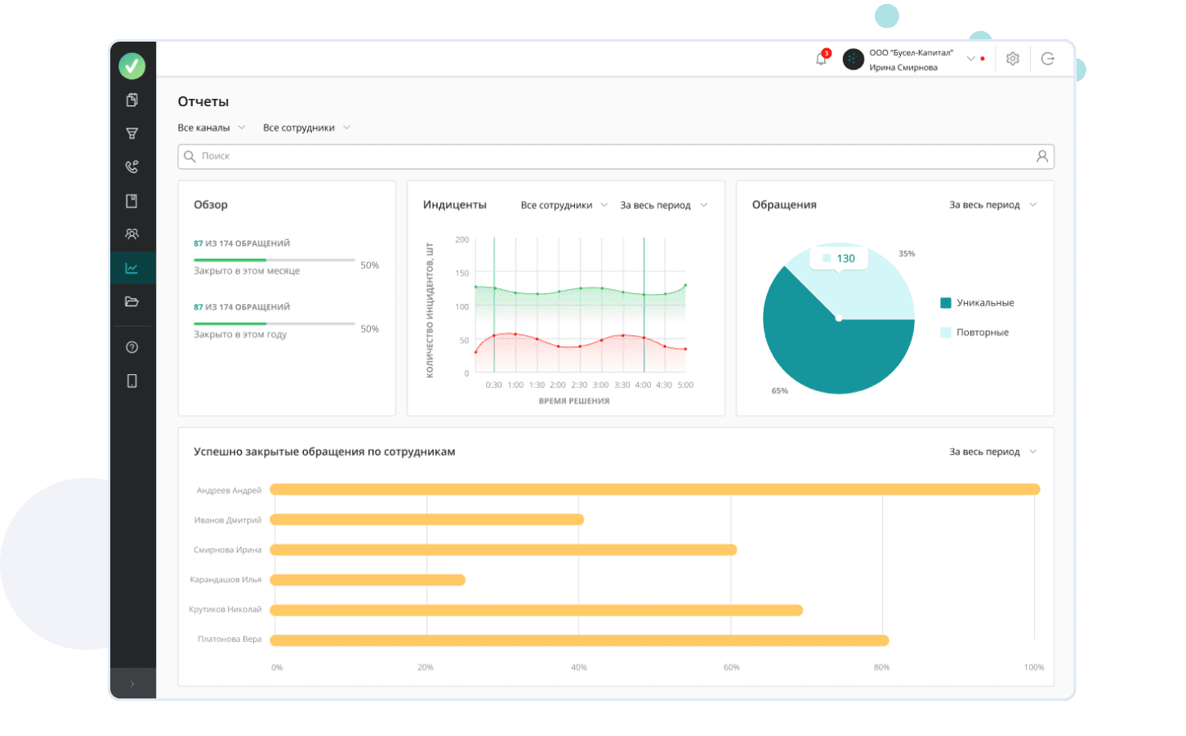
Task: Open the help question mark icon
Action: pos(132,347)
